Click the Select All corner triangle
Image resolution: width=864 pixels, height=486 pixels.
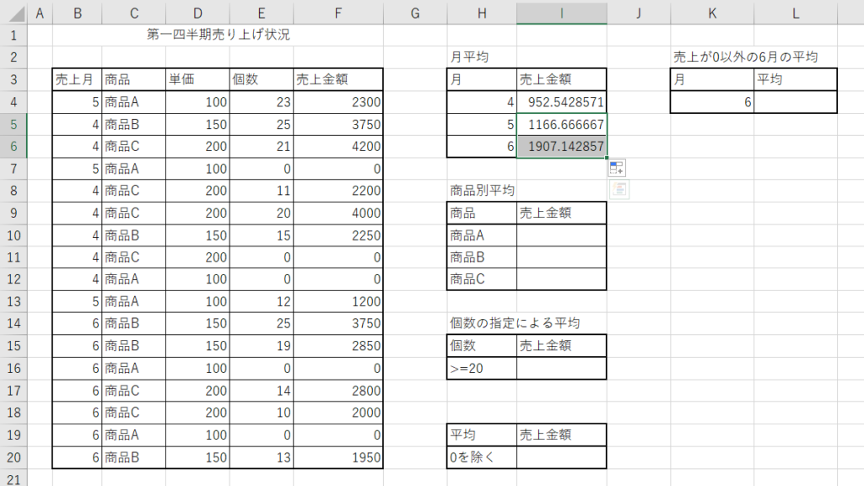click(x=13, y=13)
